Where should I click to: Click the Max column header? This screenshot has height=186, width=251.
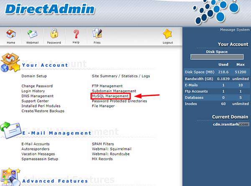pos(241,64)
